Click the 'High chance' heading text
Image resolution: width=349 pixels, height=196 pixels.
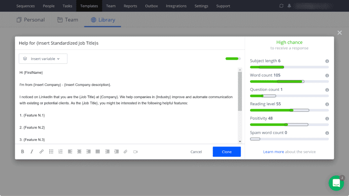tap(289, 42)
